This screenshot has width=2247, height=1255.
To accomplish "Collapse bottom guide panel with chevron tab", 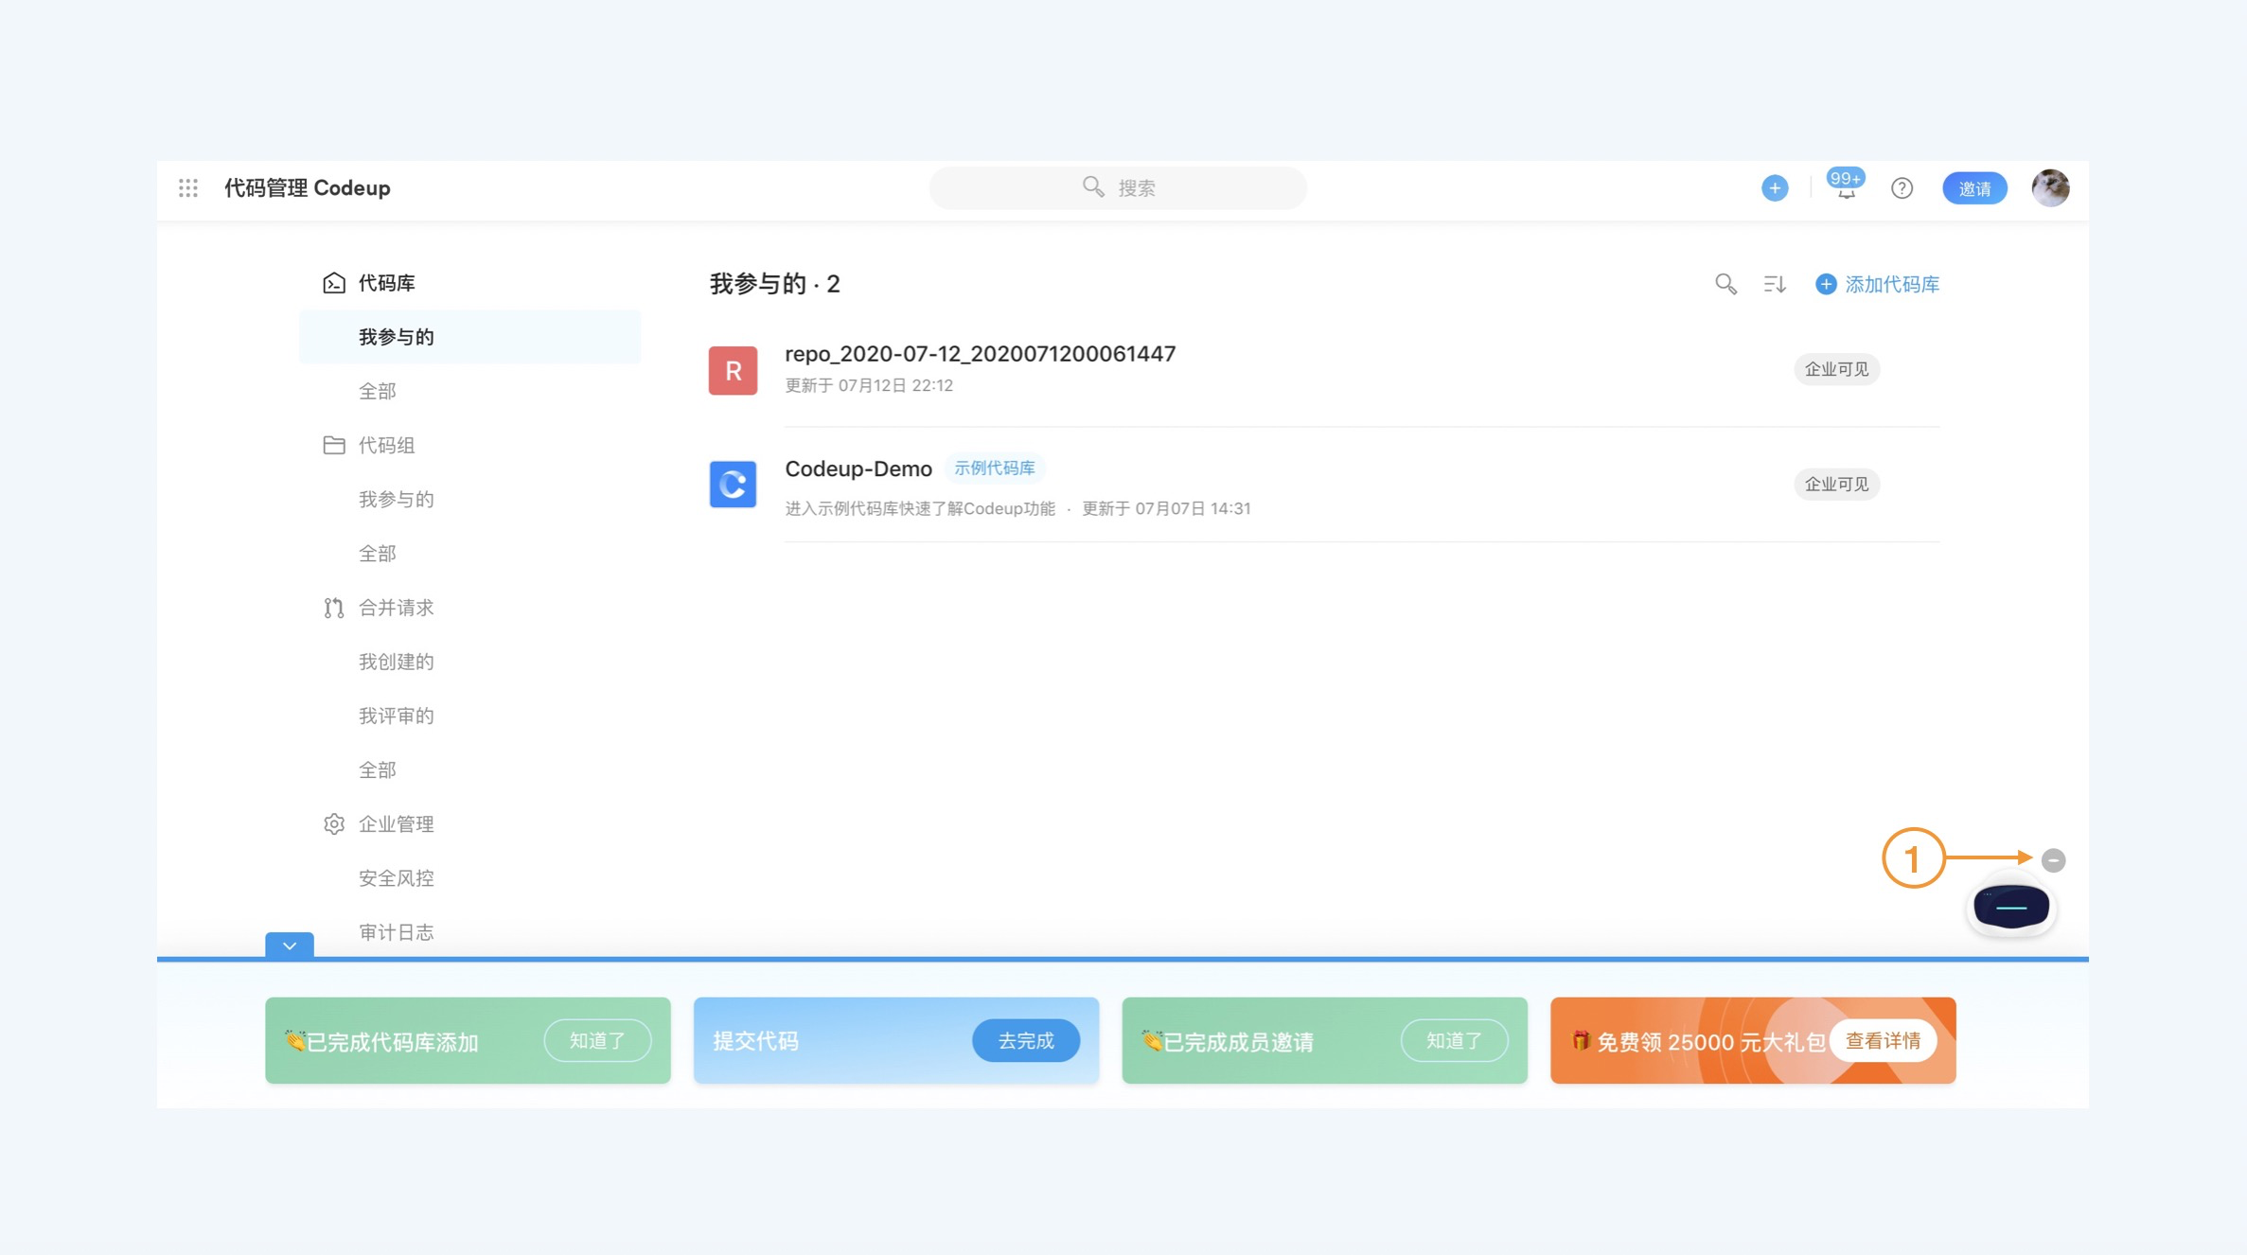I will point(290,945).
